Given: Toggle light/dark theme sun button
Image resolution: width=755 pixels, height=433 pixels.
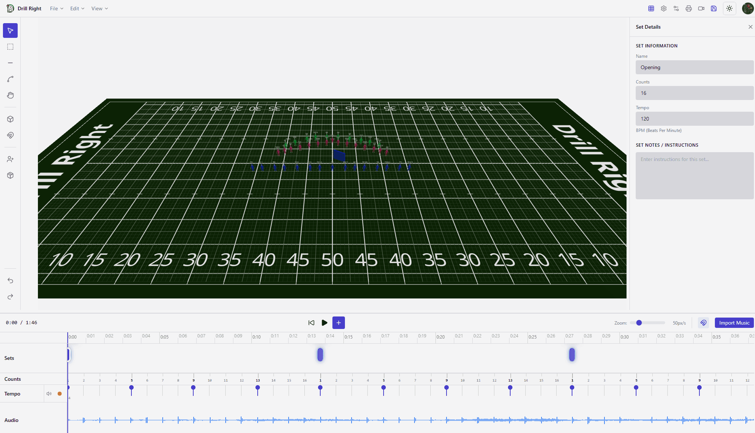Looking at the screenshot, I should point(729,8).
